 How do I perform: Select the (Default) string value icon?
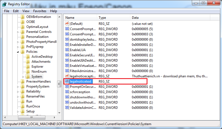tap(67, 24)
